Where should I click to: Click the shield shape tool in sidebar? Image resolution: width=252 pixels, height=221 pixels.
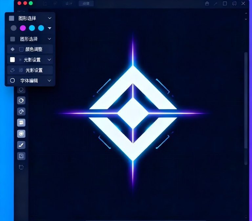tap(21, 134)
